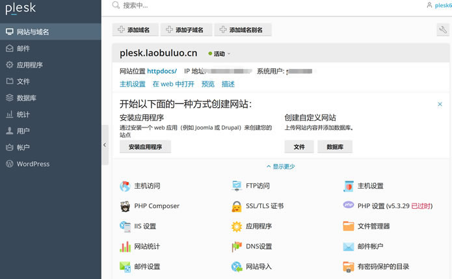Open the DNS设置 flag icon
452x279 pixels.
pyautogui.click(x=237, y=246)
